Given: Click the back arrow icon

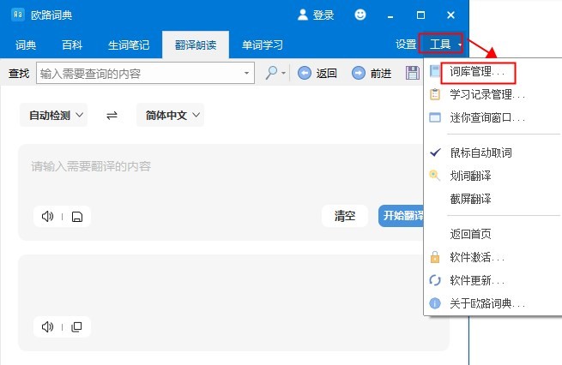Looking at the screenshot, I should pos(305,74).
